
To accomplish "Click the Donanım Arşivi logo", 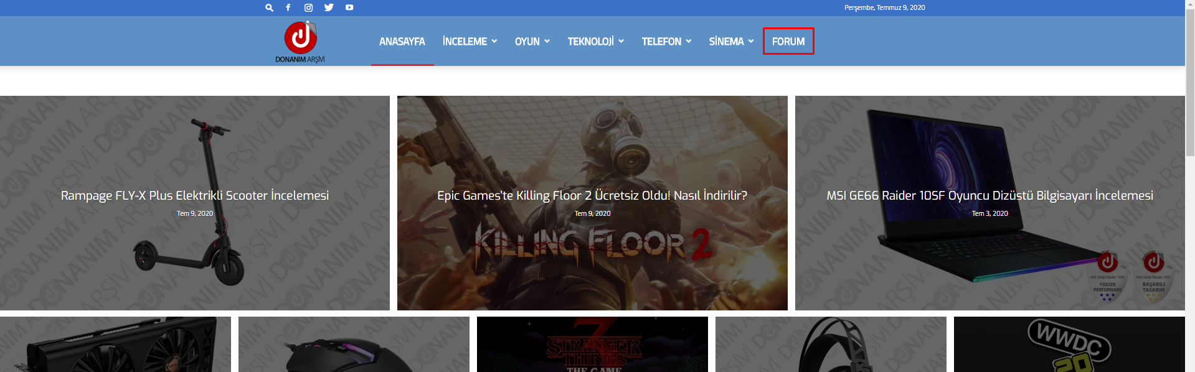I will point(300,42).
